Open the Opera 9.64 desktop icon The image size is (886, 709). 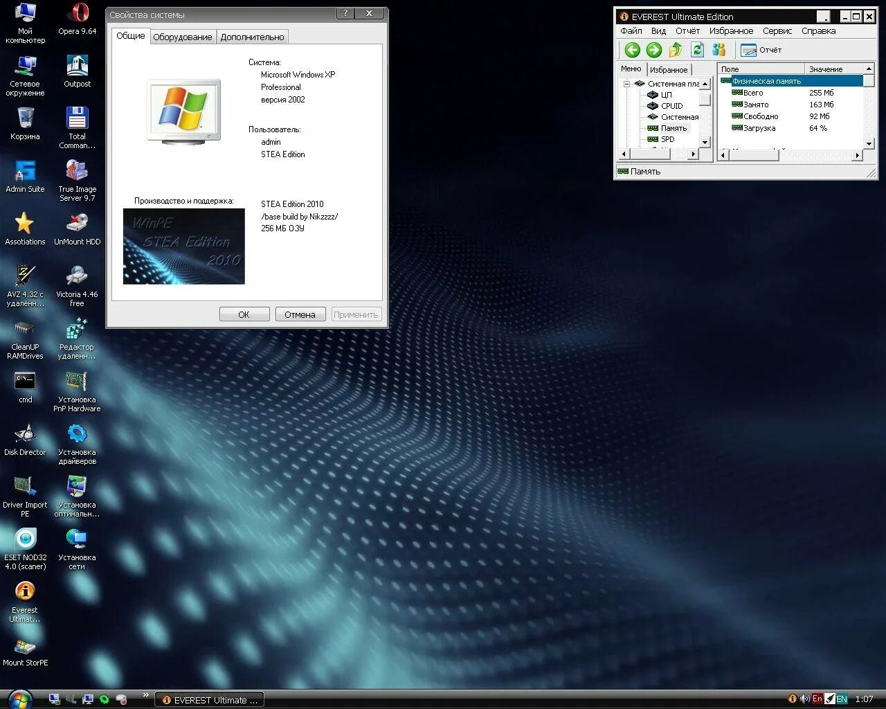[78, 19]
